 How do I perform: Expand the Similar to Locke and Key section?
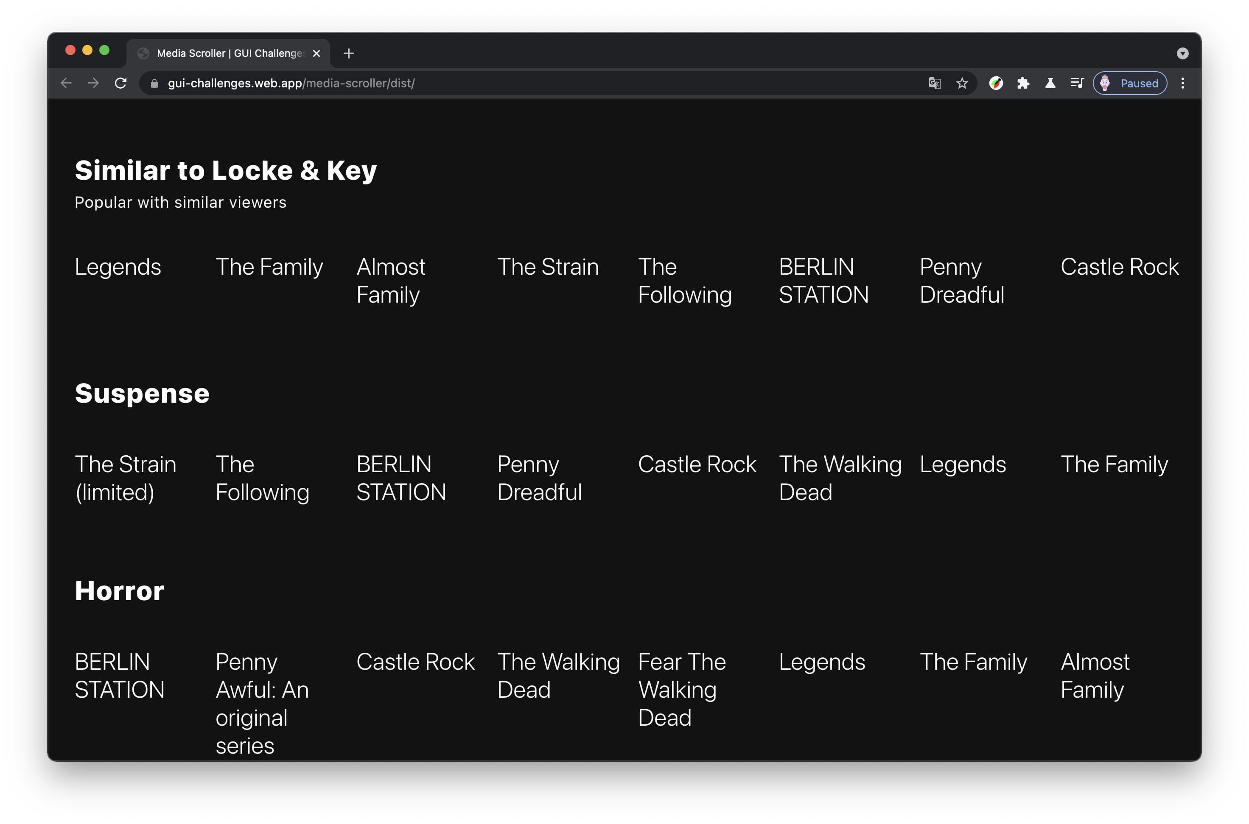pos(224,170)
